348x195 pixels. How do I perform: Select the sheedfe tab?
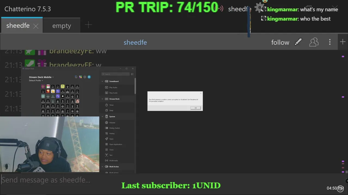(x=18, y=25)
